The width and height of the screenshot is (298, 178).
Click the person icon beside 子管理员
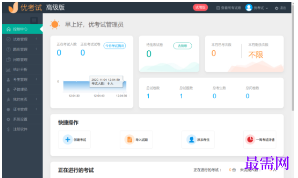(x=9, y=89)
